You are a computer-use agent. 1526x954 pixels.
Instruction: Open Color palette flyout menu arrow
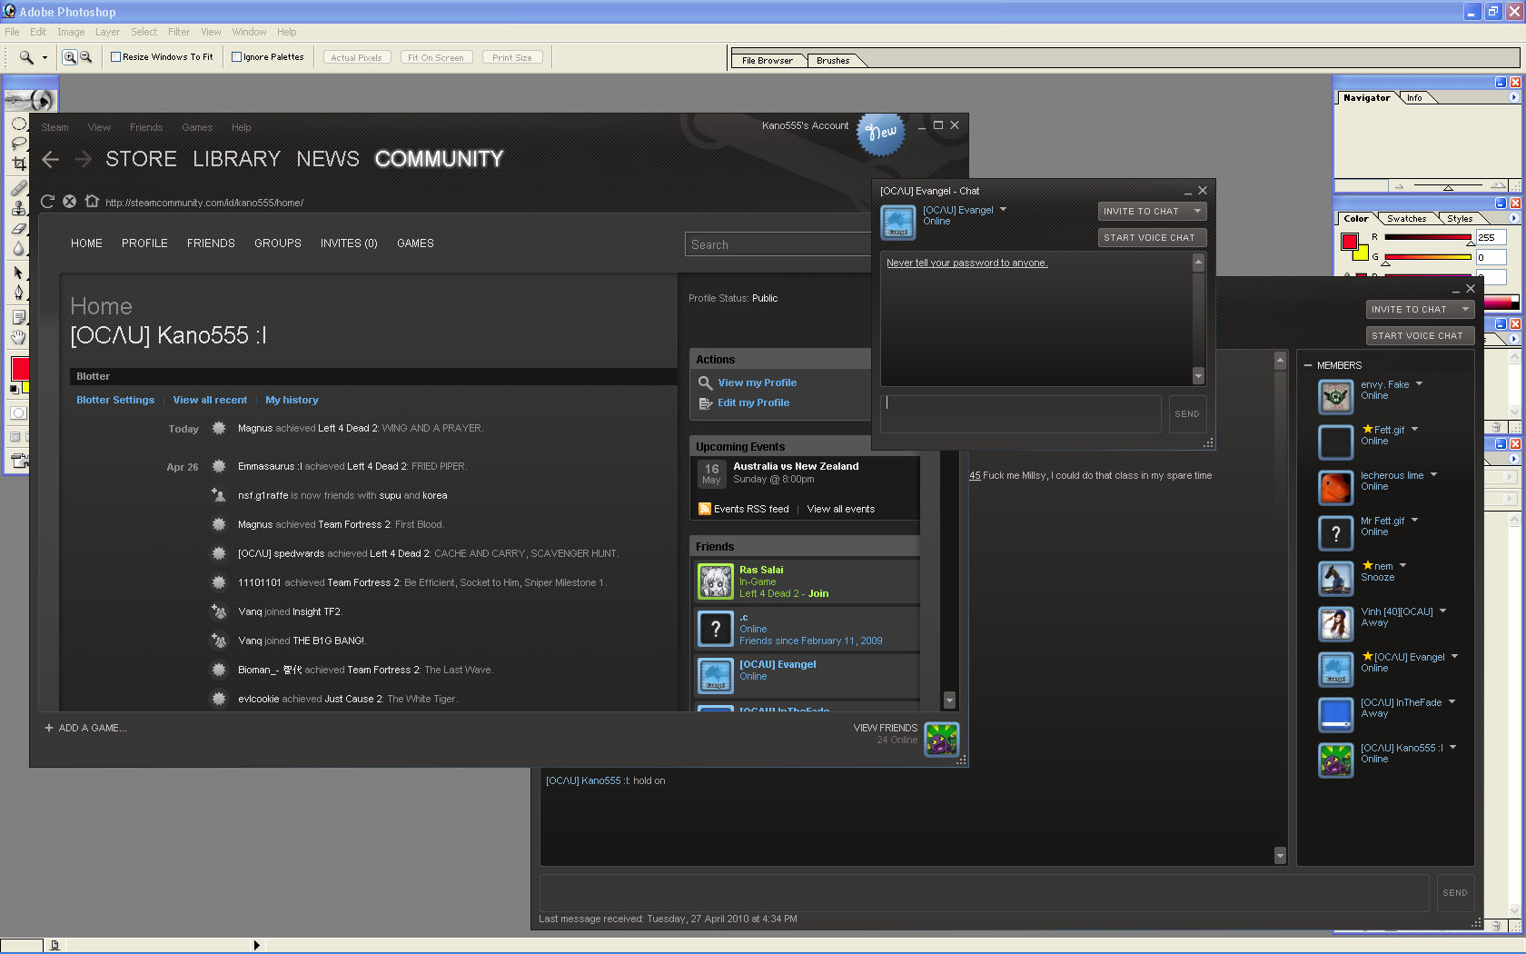coord(1513,218)
